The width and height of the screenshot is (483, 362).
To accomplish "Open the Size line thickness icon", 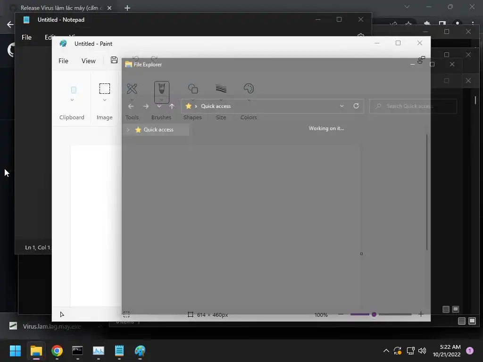I will pos(221,89).
